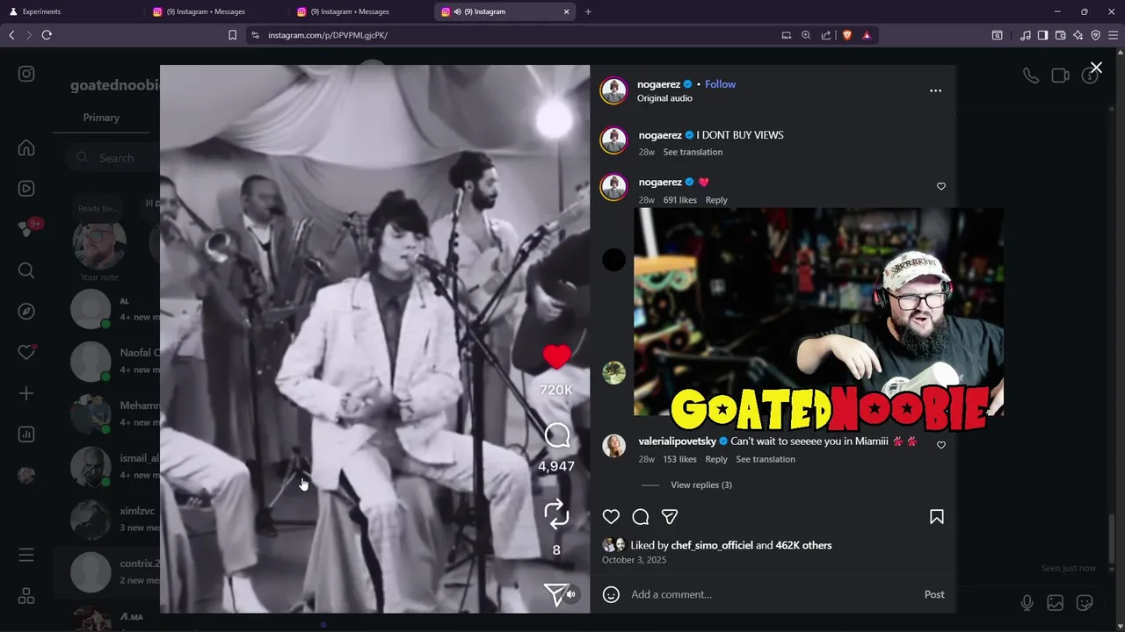Viewport: 1125px width, 632px height.
Task: Open the Brave VPN shield toolbar icon
Action: [x=1095, y=35]
